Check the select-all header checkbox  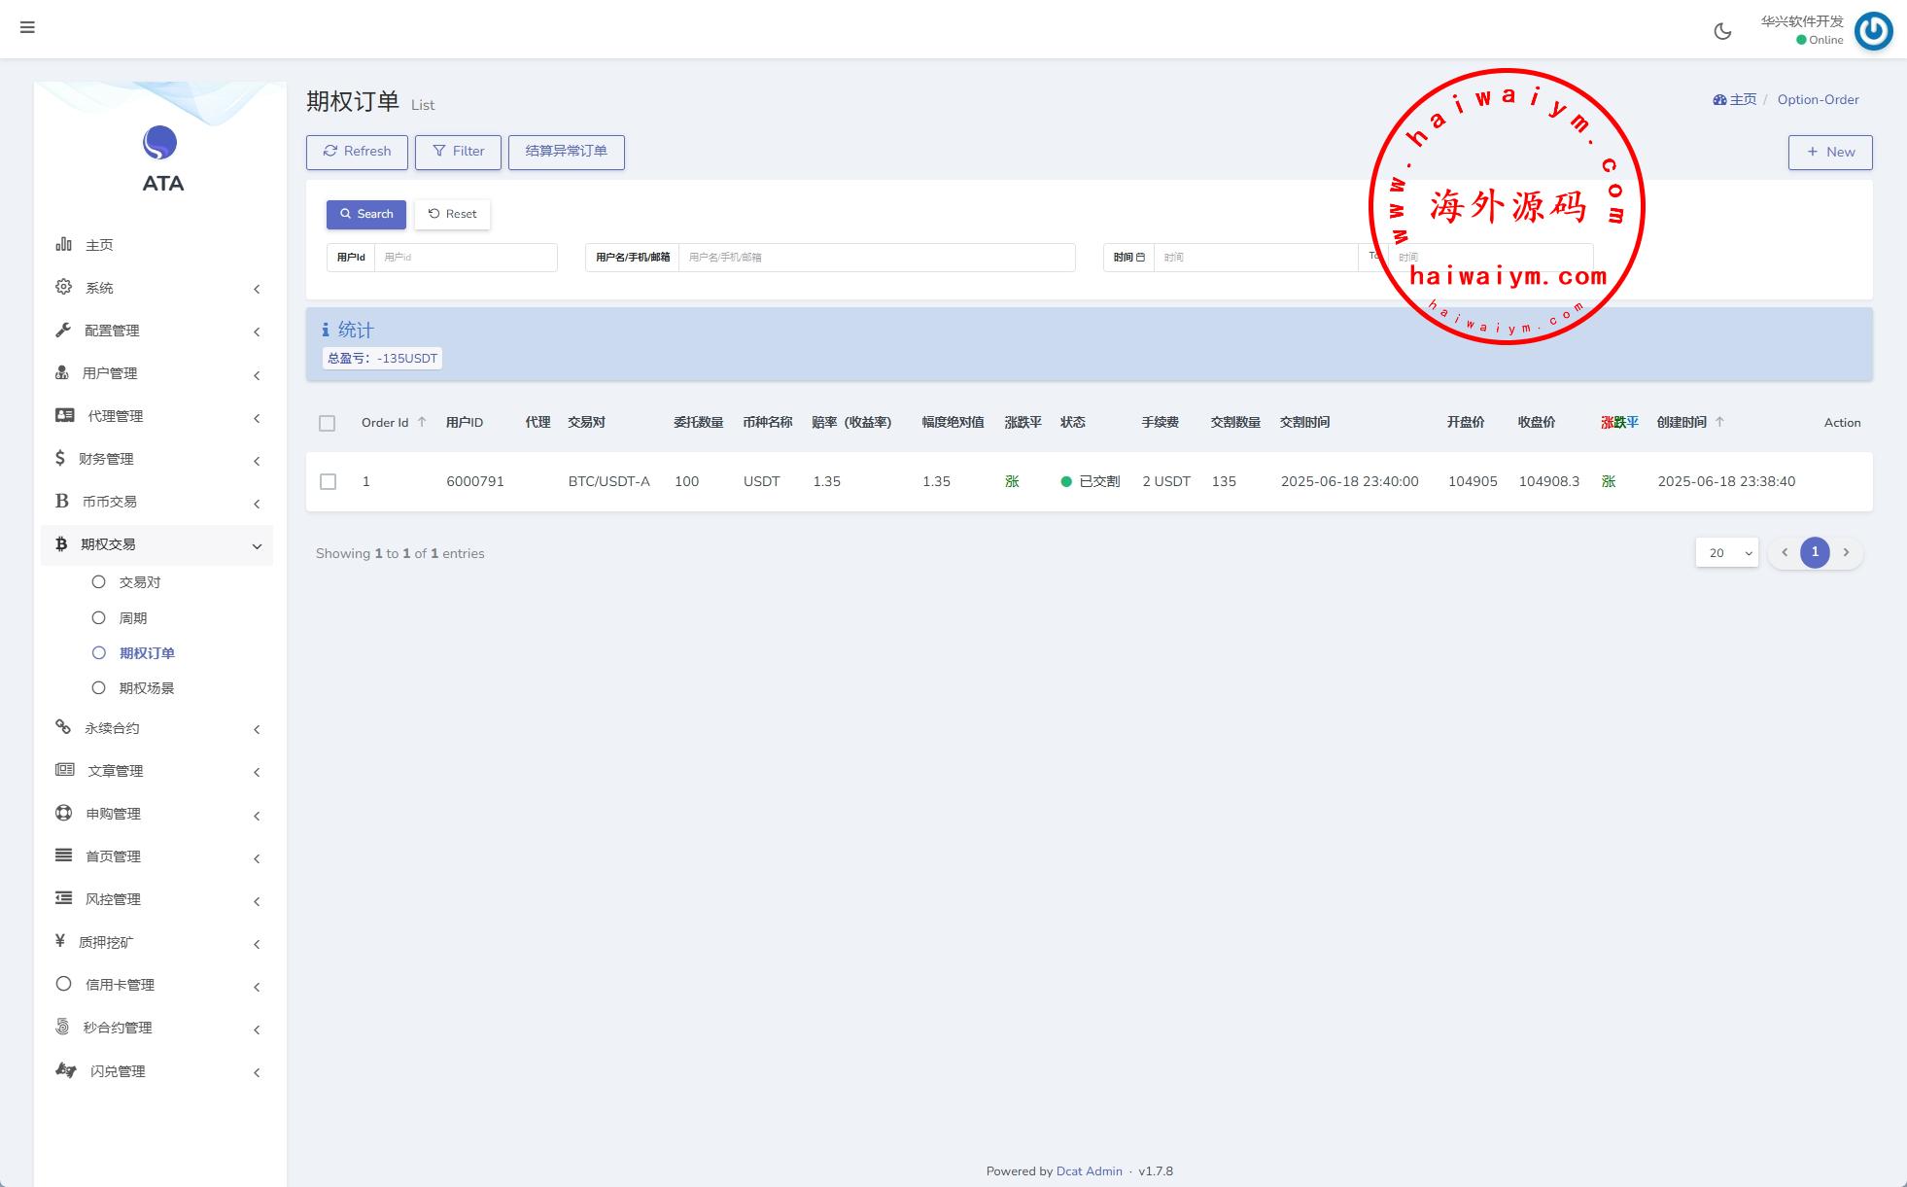327,423
